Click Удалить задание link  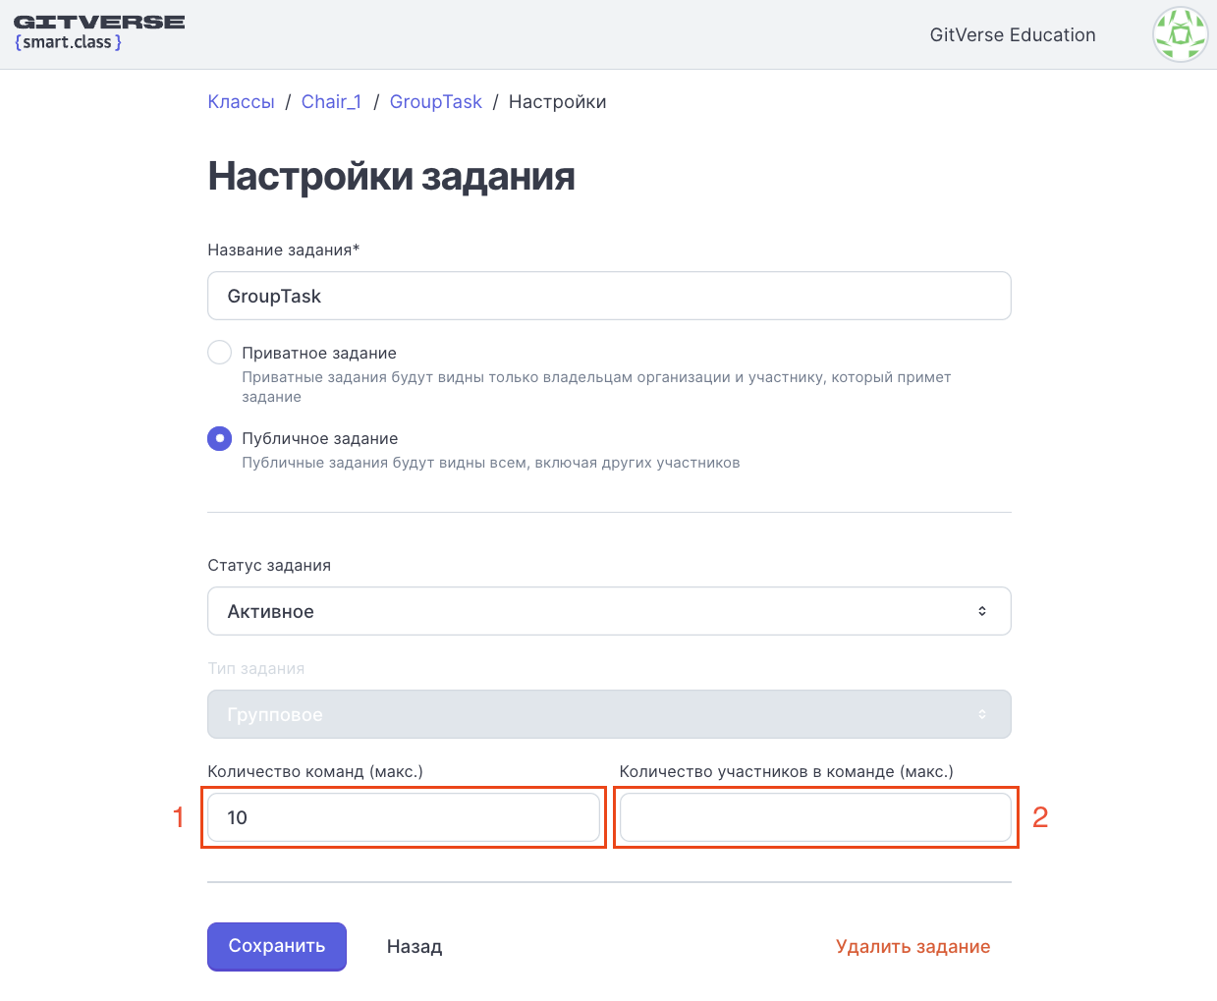tap(913, 947)
